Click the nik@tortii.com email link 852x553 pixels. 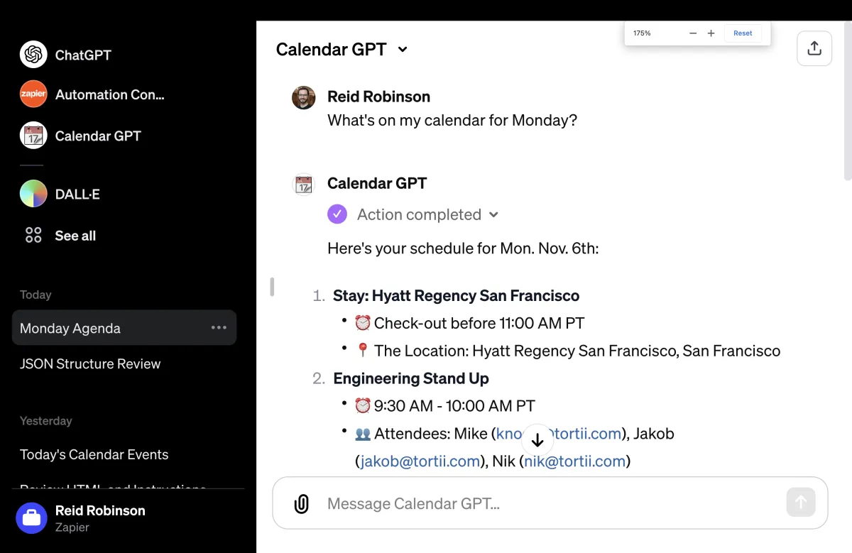pos(575,461)
